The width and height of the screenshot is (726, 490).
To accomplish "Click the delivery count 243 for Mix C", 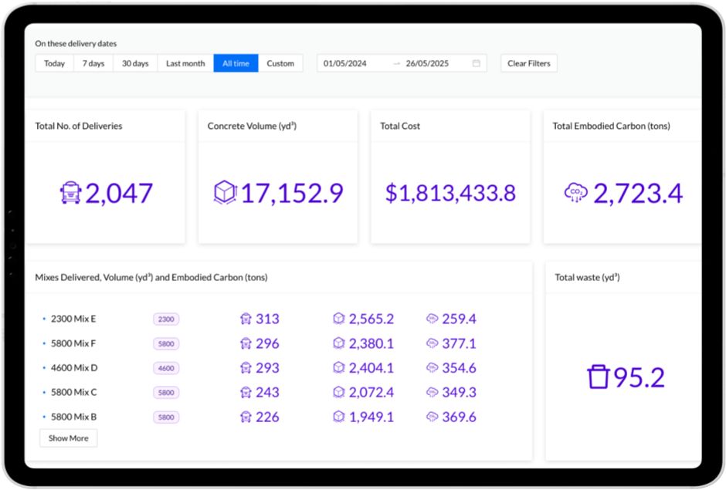I will pyautogui.click(x=267, y=392).
